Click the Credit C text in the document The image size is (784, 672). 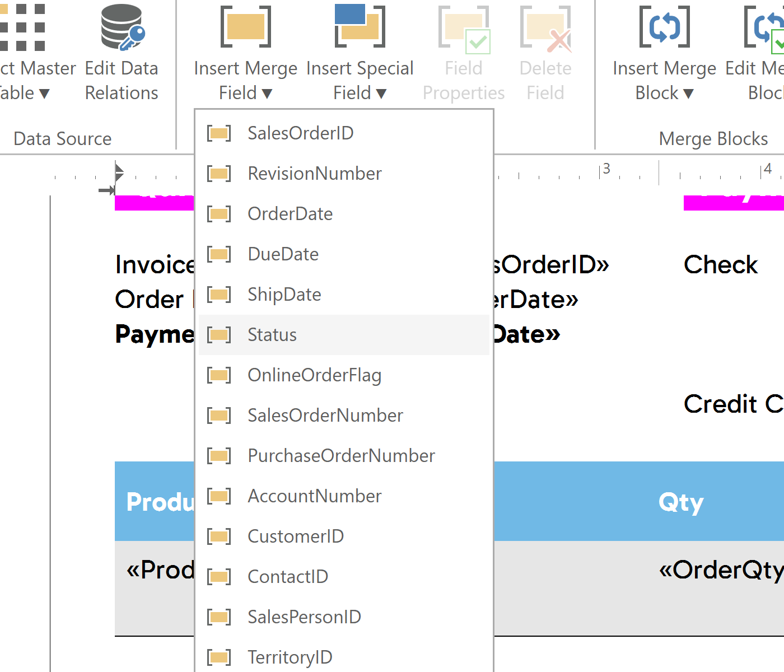734,404
